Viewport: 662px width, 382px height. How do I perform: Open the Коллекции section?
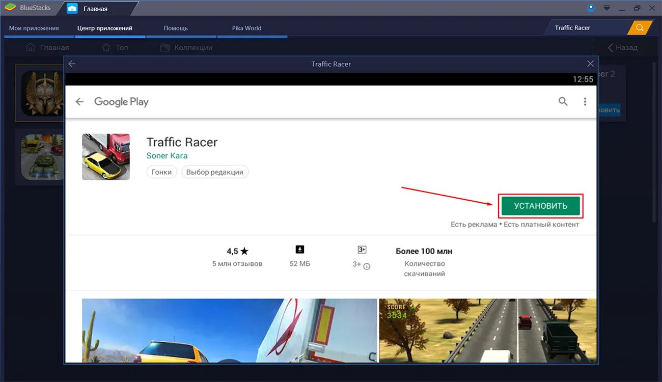pyautogui.click(x=186, y=47)
